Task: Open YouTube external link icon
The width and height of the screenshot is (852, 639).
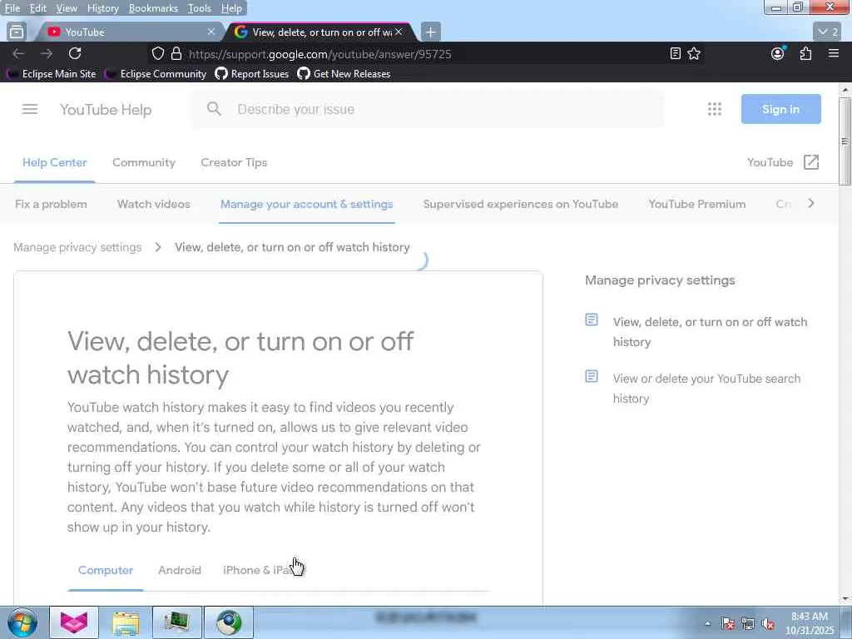Action: click(x=811, y=162)
